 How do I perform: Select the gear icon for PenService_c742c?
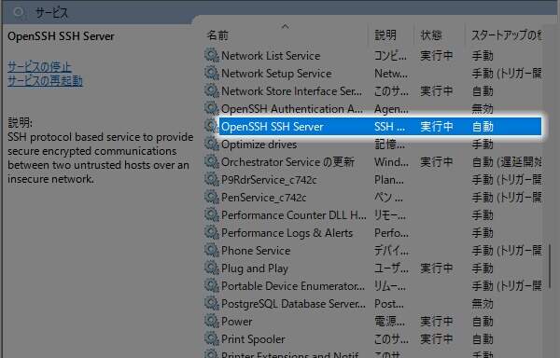click(212, 198)
